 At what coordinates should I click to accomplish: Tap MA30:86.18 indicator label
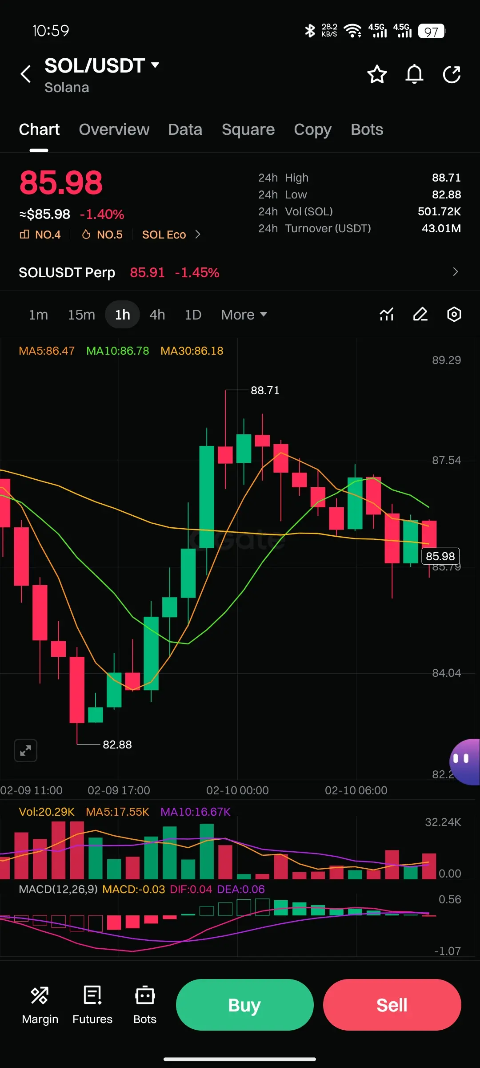(x=192, y=351)
